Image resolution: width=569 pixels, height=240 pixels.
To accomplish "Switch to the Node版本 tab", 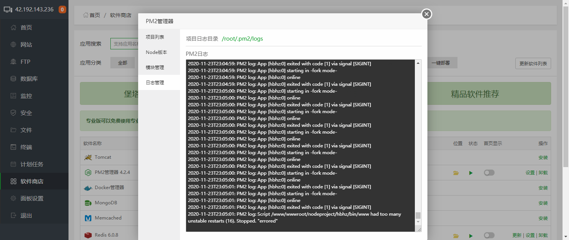I will [159, 52].
